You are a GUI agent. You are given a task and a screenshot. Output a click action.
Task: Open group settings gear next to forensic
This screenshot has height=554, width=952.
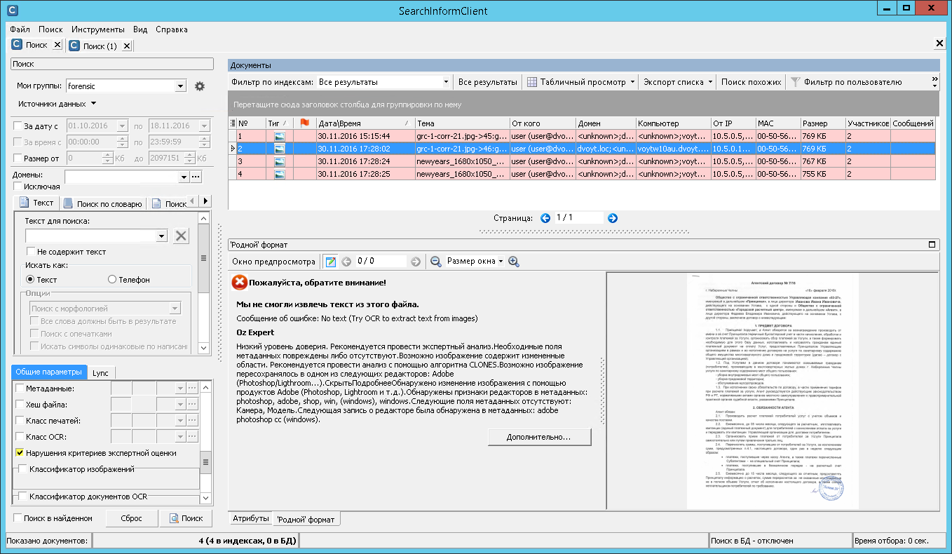tap(200, 86)
